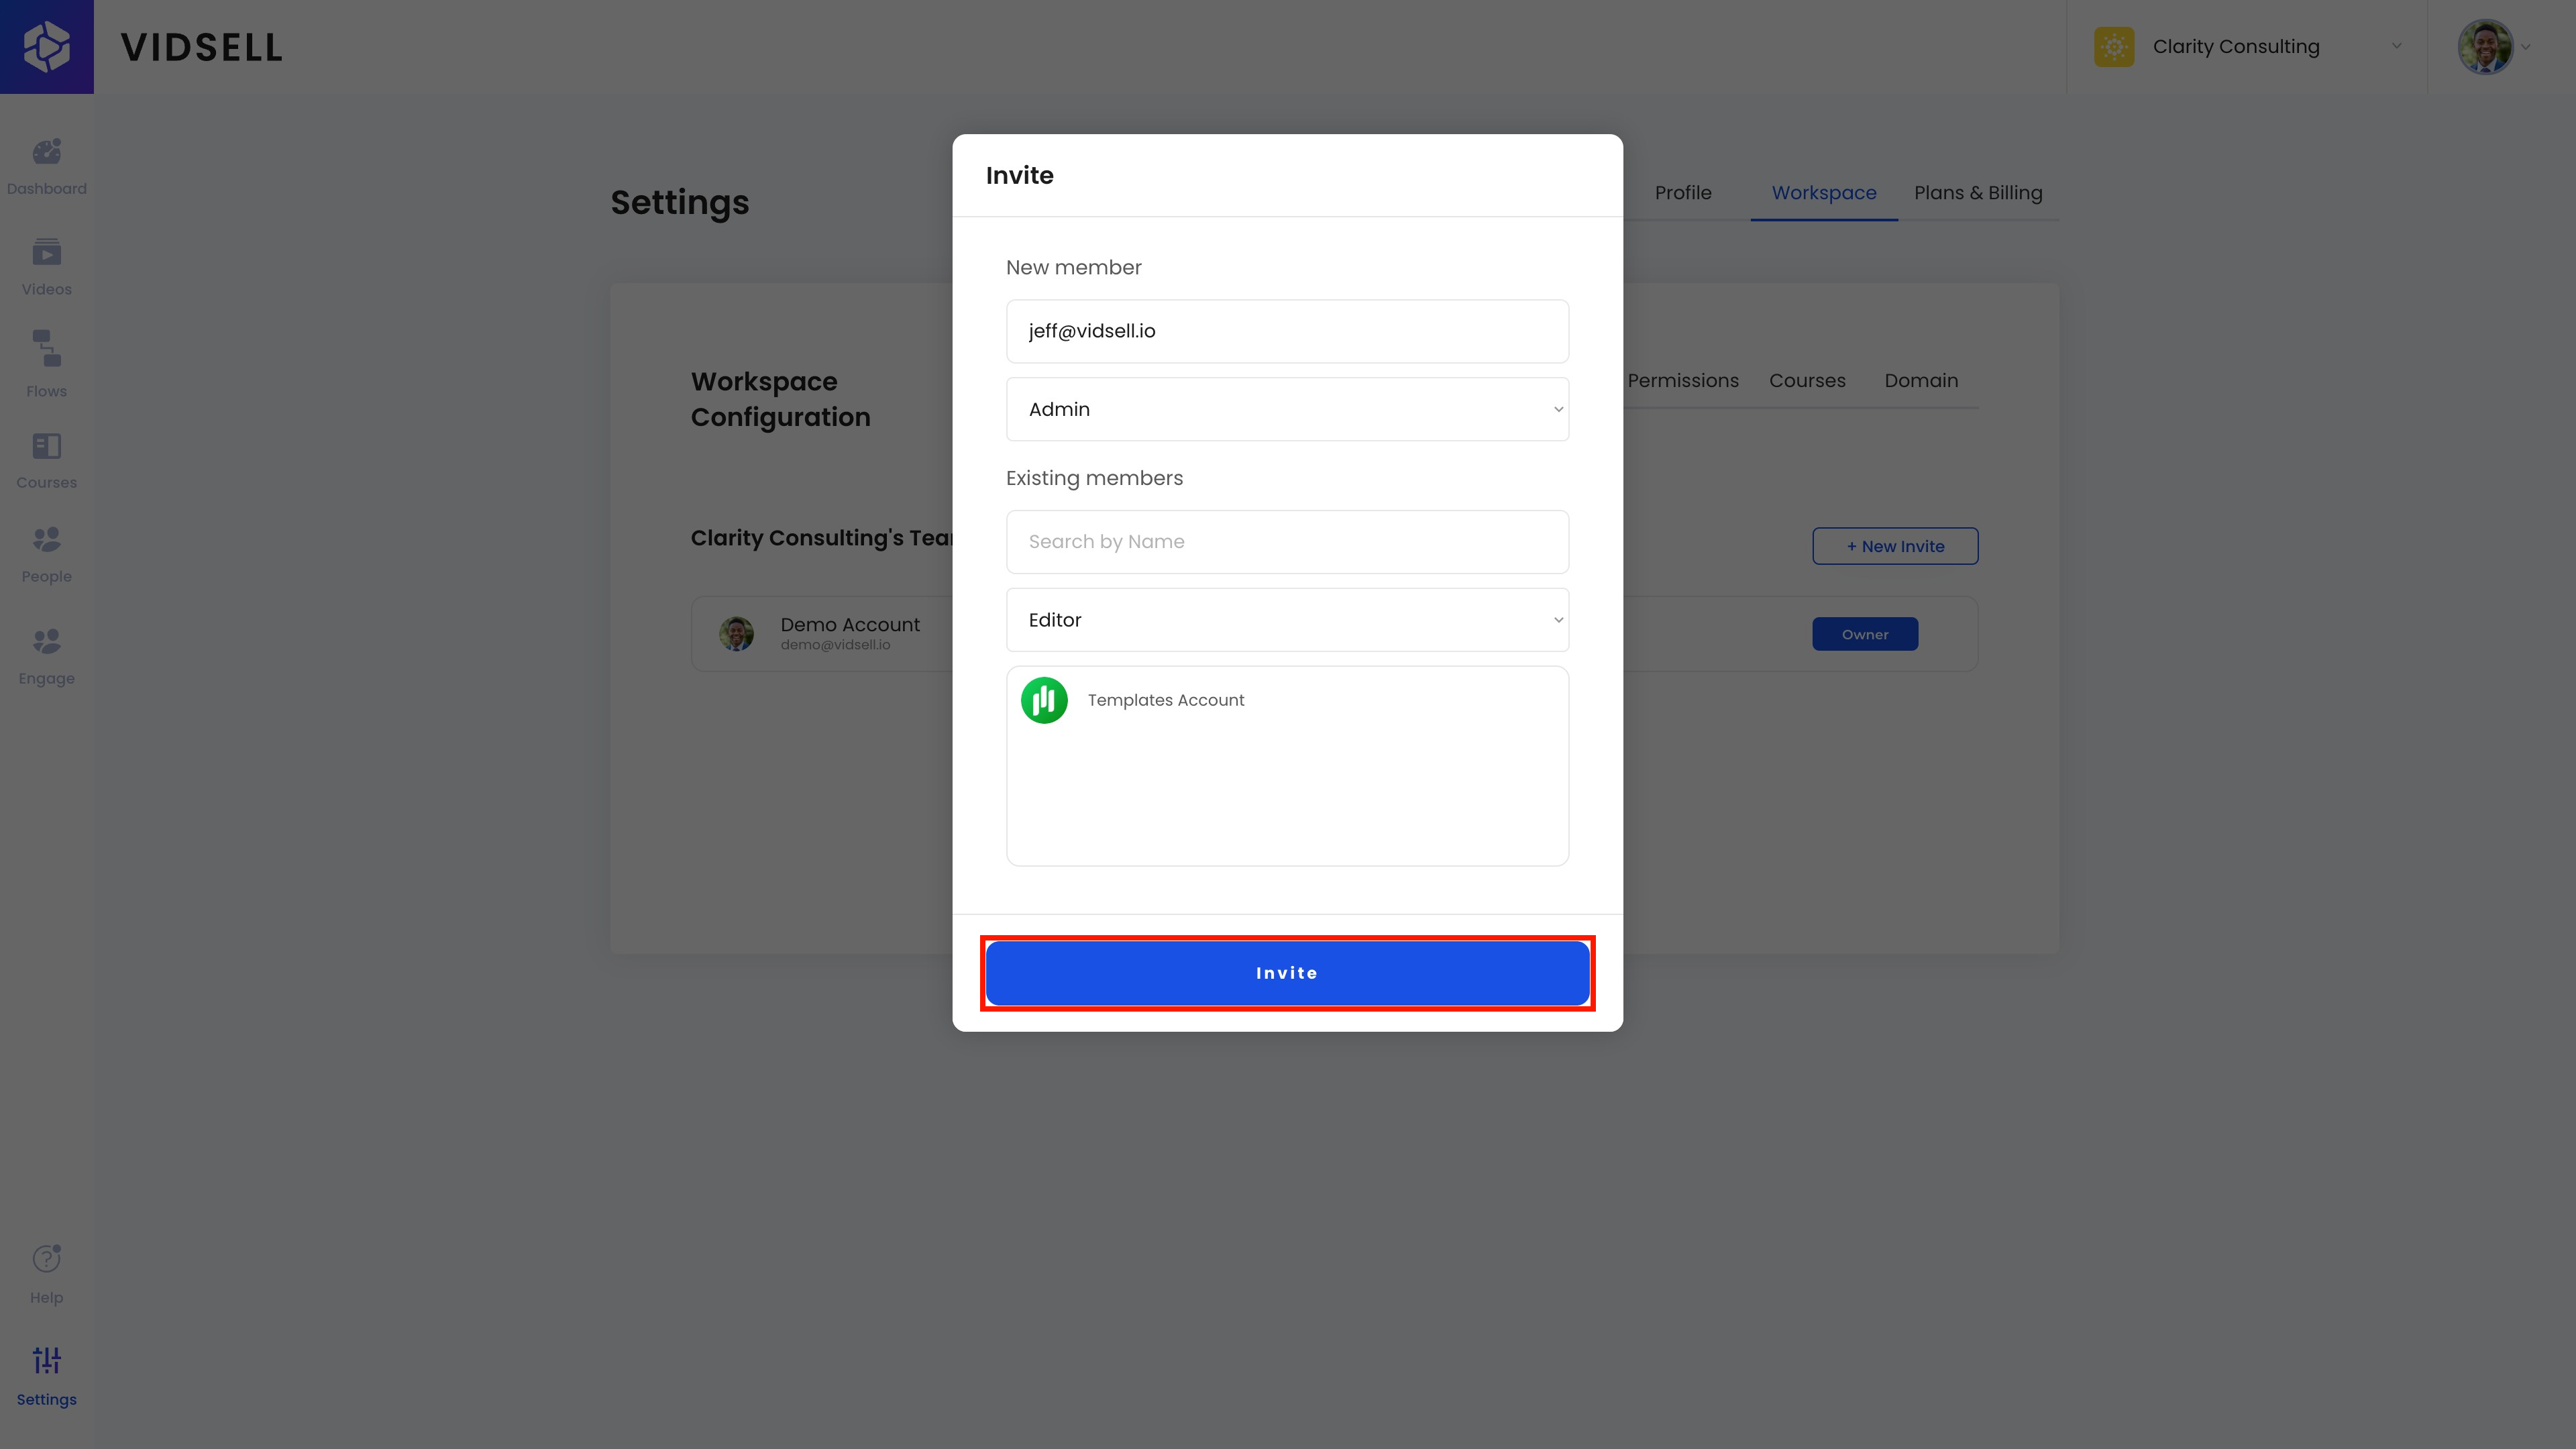Open the Dashboard icon in sidebar

tap(46, 153)
